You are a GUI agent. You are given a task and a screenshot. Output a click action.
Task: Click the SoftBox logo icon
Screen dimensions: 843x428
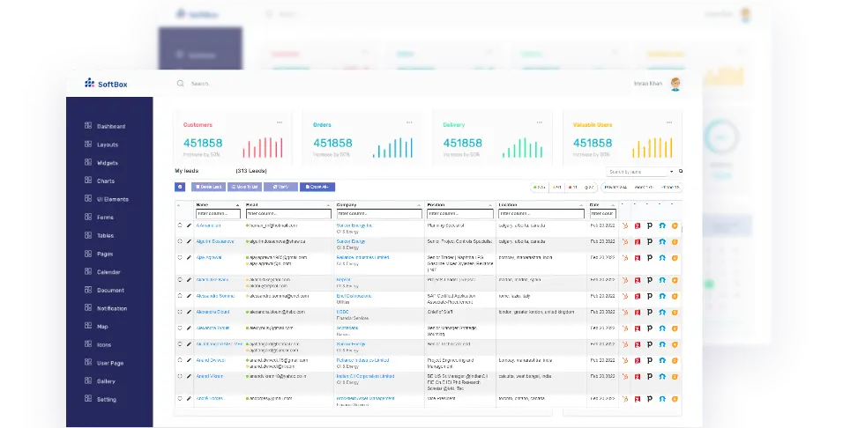tap(89, 84)
